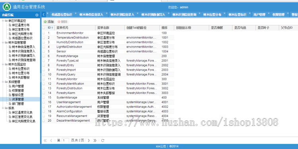Go to first page in pager
The image size is (298, 149).
click(x=45, y=140)
